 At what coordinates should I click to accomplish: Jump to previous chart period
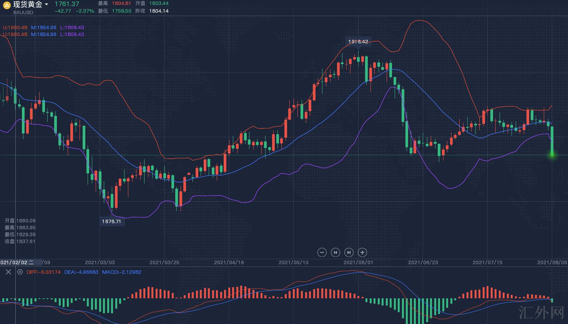pyautogui.click(x=335, y=252)
